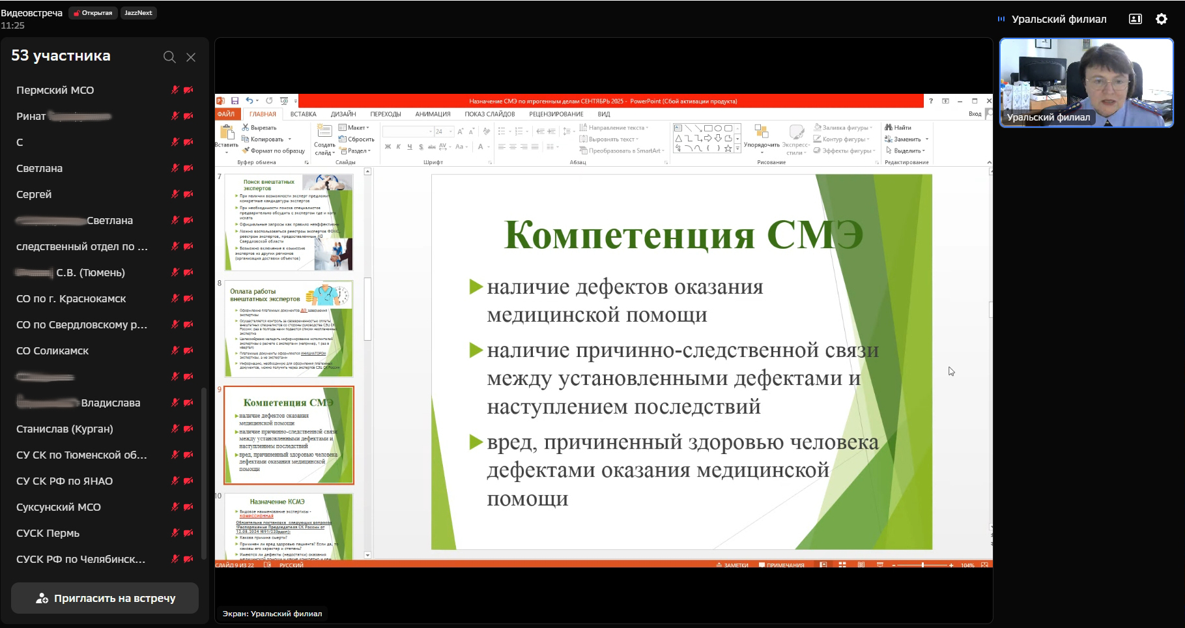1185x628 pixels.
Task: Toggle microphone for Суксунский МСО
Action: (175, 507)
